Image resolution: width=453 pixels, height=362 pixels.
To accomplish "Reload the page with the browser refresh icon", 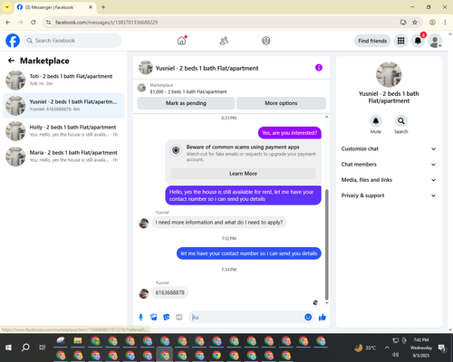I will tap(34, 23).
